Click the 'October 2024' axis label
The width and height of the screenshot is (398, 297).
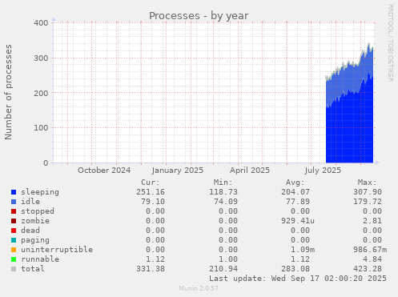point(104,171)
